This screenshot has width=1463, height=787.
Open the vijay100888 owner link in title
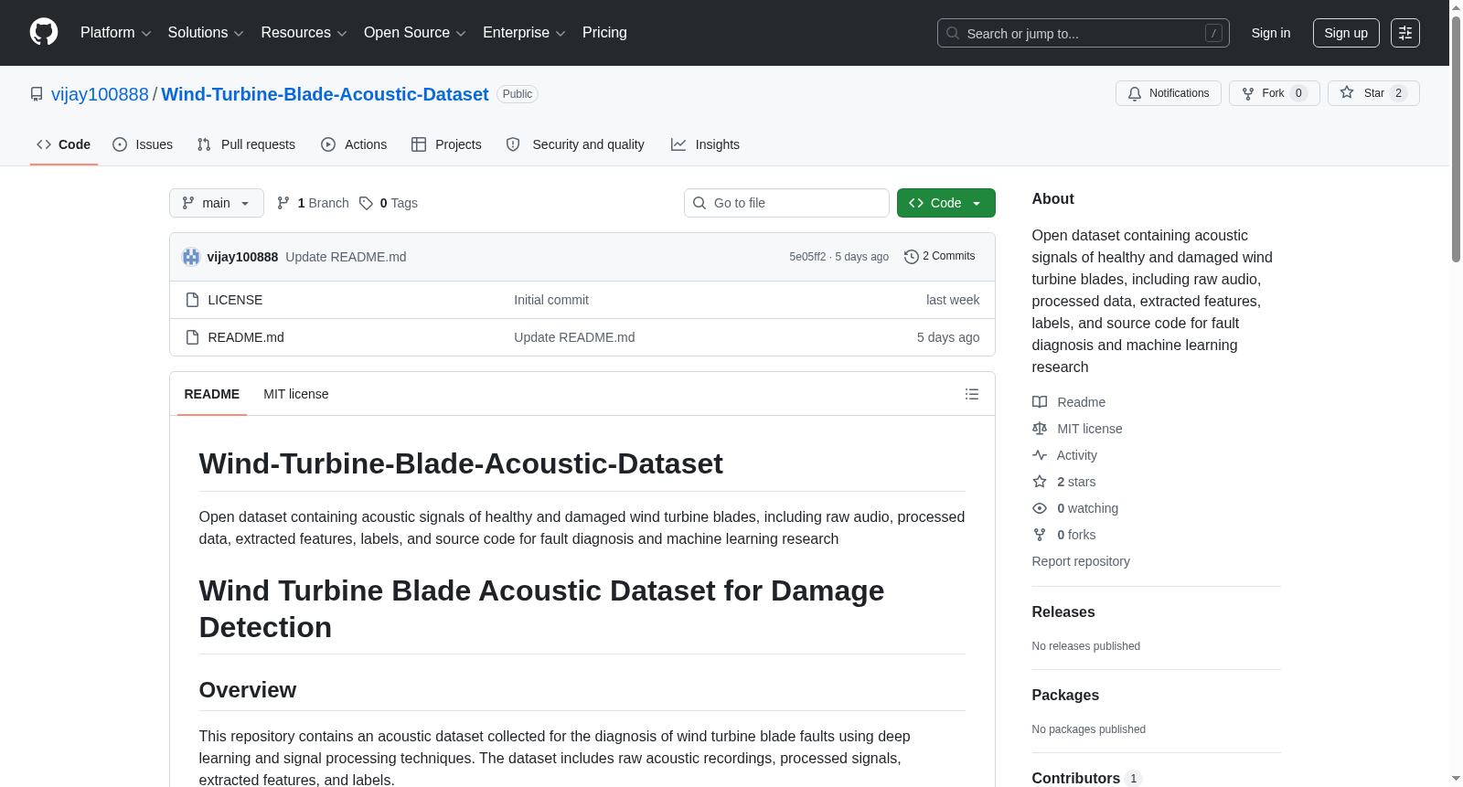[x=100, y=94]
